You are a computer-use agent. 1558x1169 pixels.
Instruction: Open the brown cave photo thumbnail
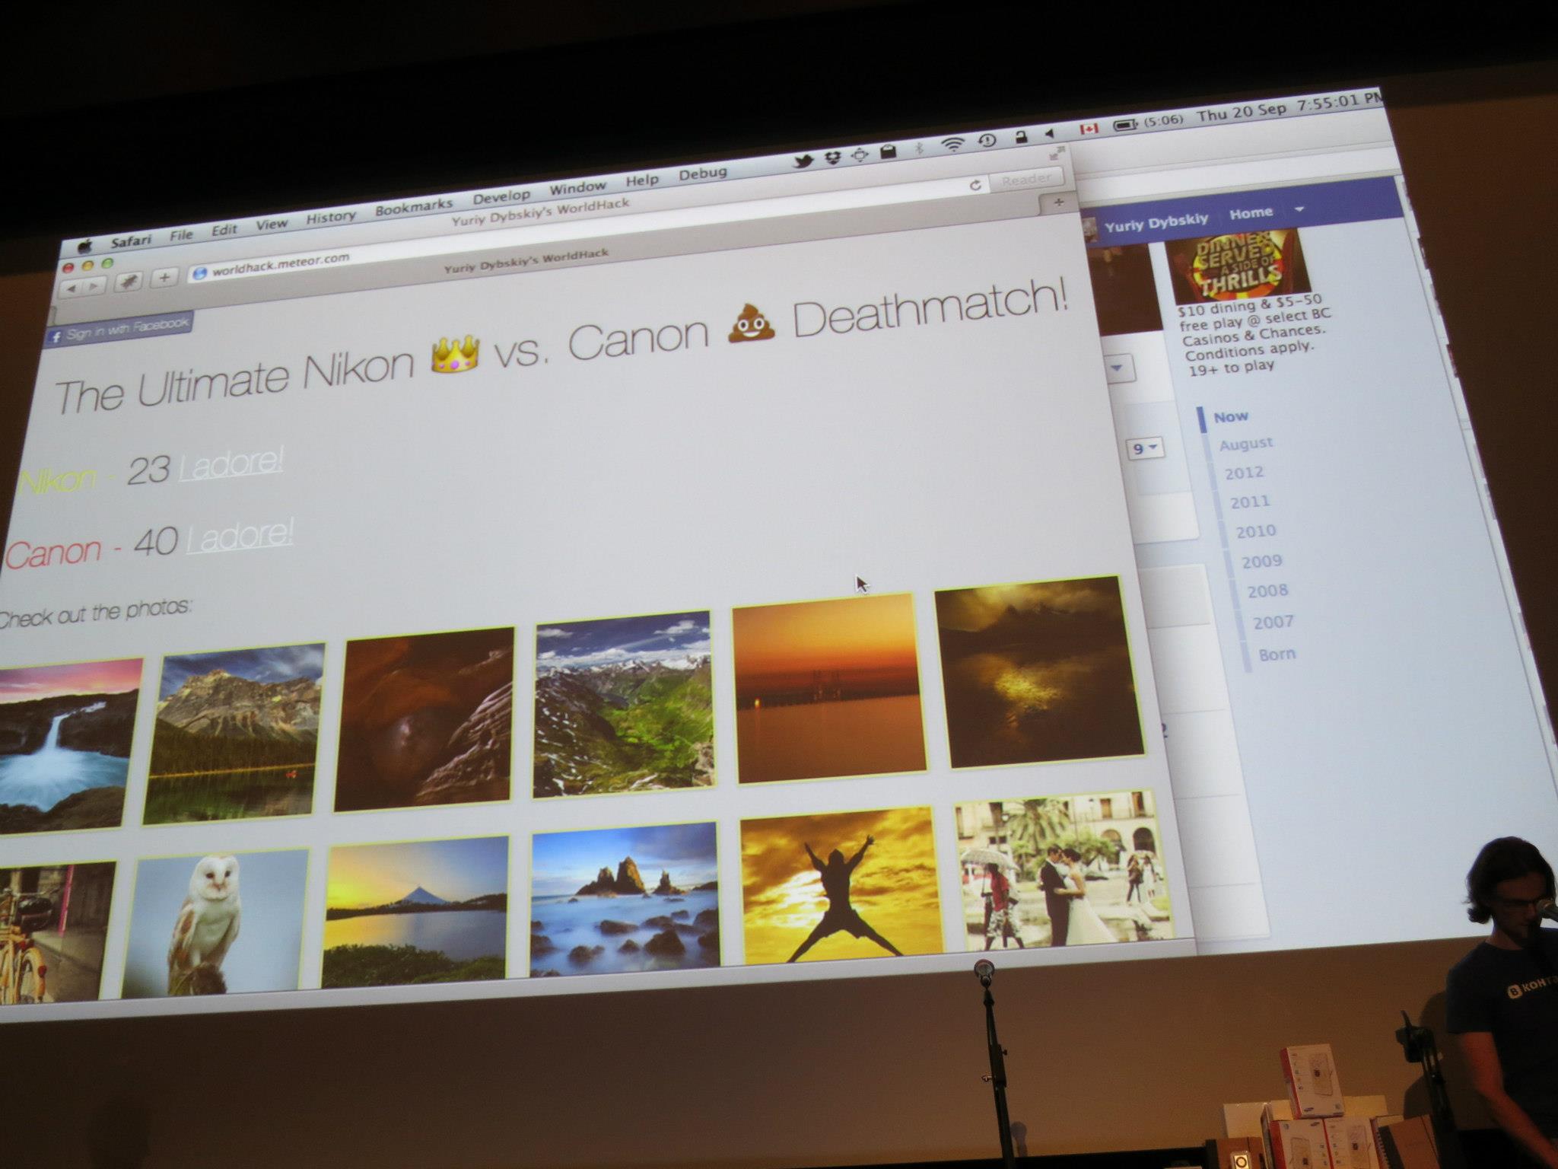(424, 718)
